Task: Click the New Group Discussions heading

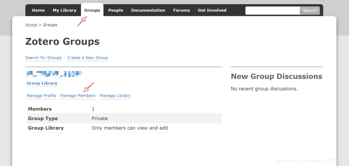Action: pos(277,76)
